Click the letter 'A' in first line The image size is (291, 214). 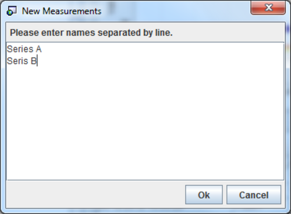pyautogui.click(x=38, y=49)
